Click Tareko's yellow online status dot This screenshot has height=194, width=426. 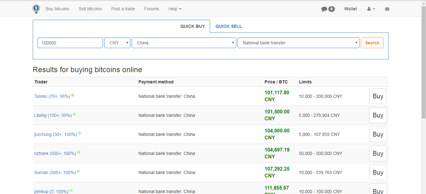coord(73,95)
